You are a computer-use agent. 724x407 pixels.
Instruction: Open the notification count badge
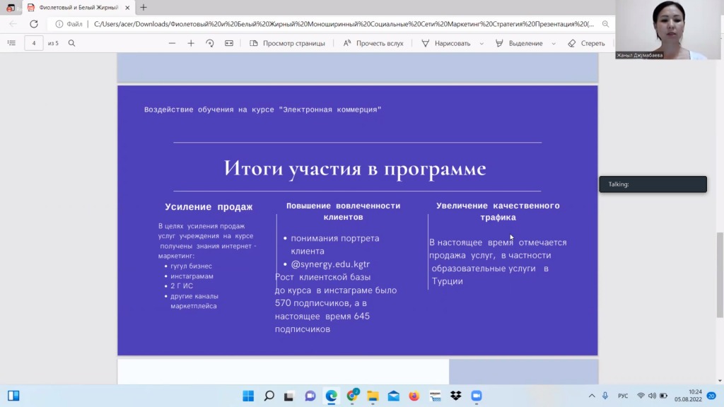pos(711,396)
